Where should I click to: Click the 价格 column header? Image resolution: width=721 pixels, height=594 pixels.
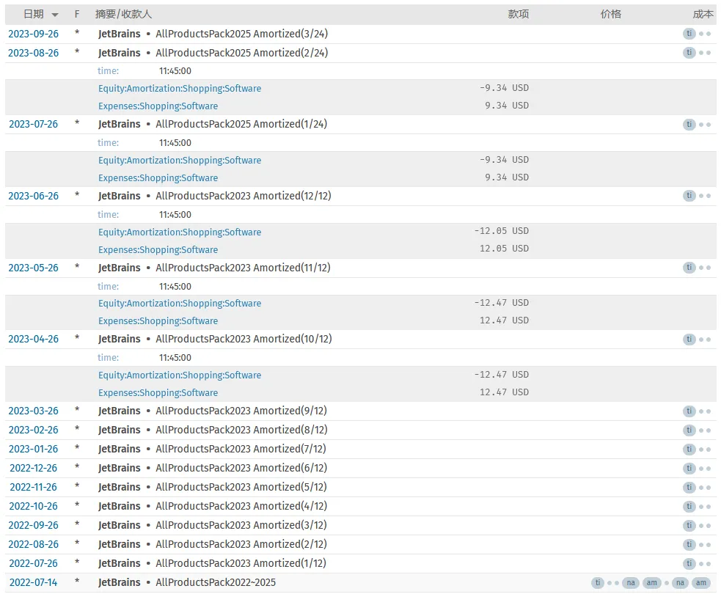click(611, 14)
